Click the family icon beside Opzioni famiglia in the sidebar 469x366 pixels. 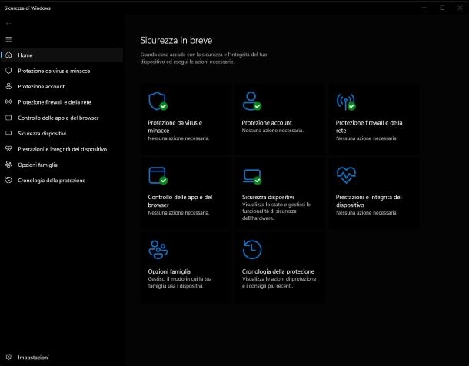(8, 165)
